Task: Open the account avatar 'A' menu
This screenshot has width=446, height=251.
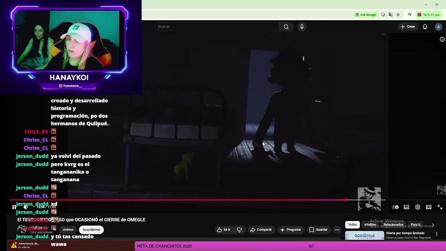Action: click(438, 26)
